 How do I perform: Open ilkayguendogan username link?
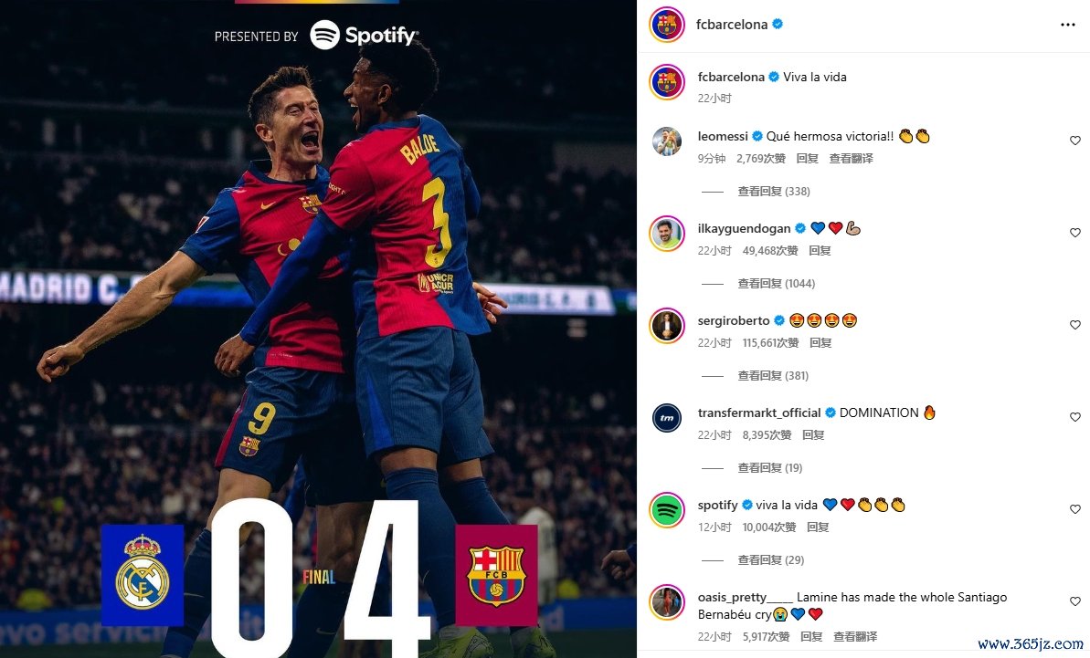[x=744, y=229]
